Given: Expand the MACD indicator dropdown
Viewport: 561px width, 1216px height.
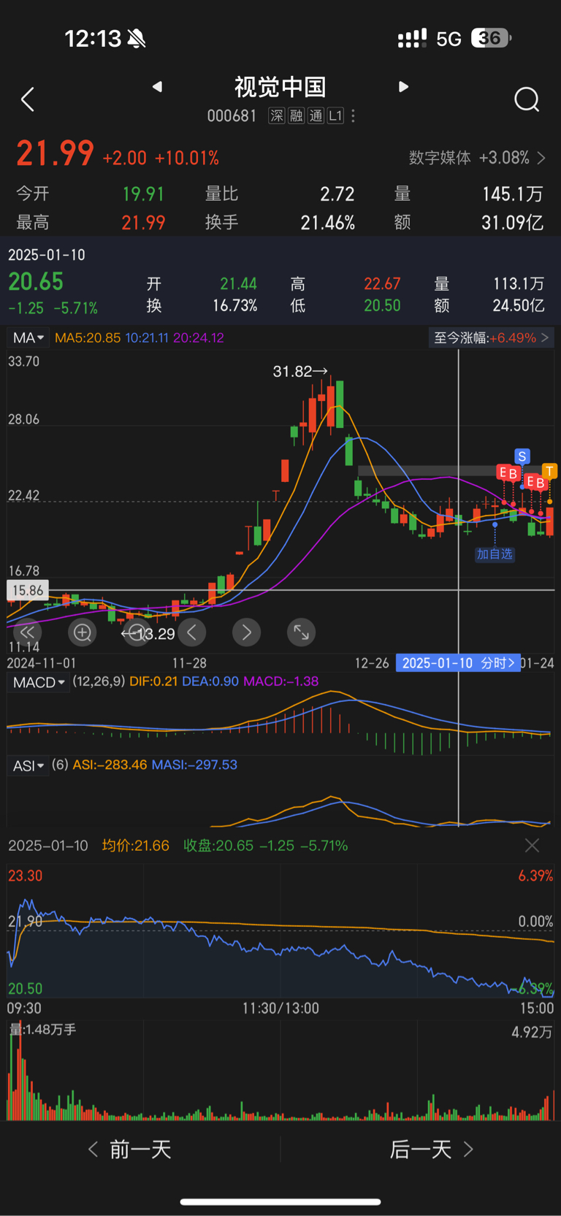Looking at the screenshot, I should (39, 682).
